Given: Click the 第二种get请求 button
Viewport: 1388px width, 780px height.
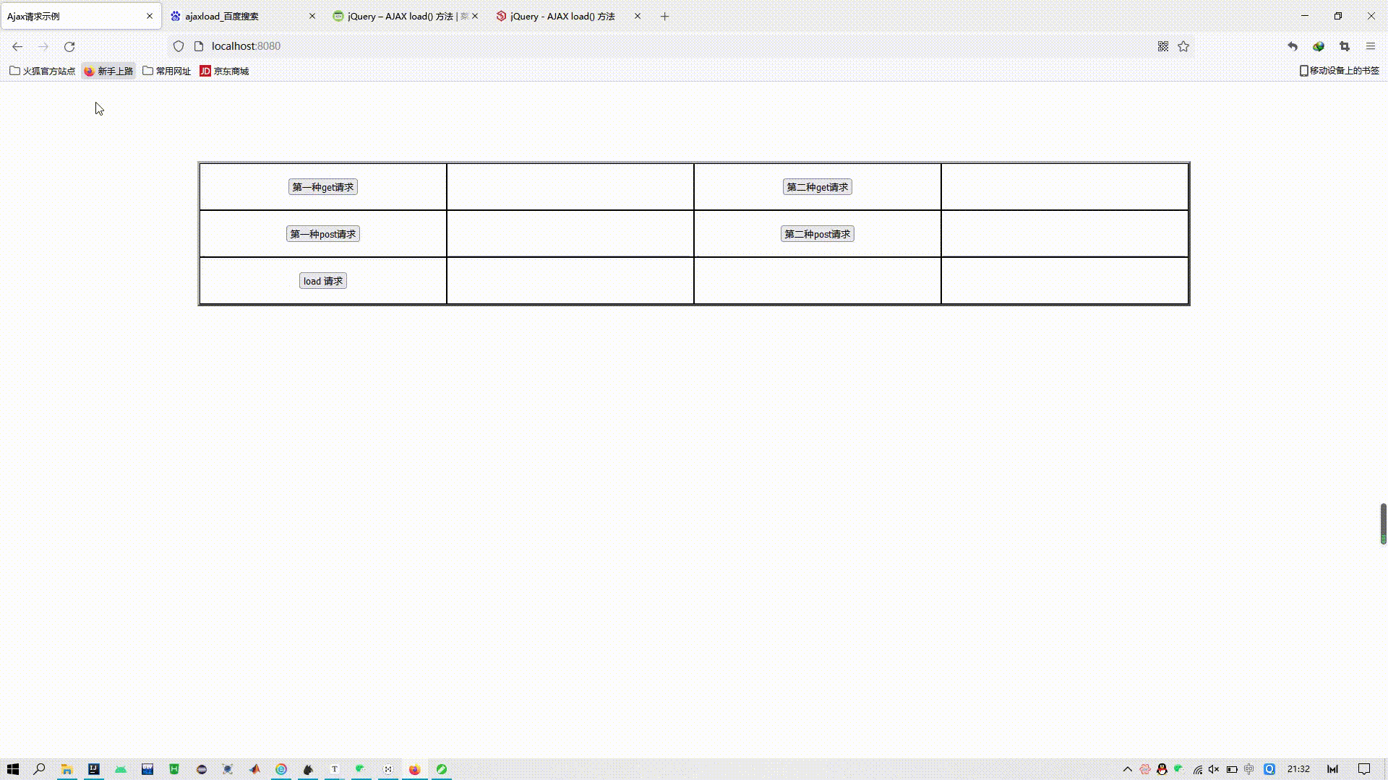Looking at the screenshot, I should pos(818,187).
